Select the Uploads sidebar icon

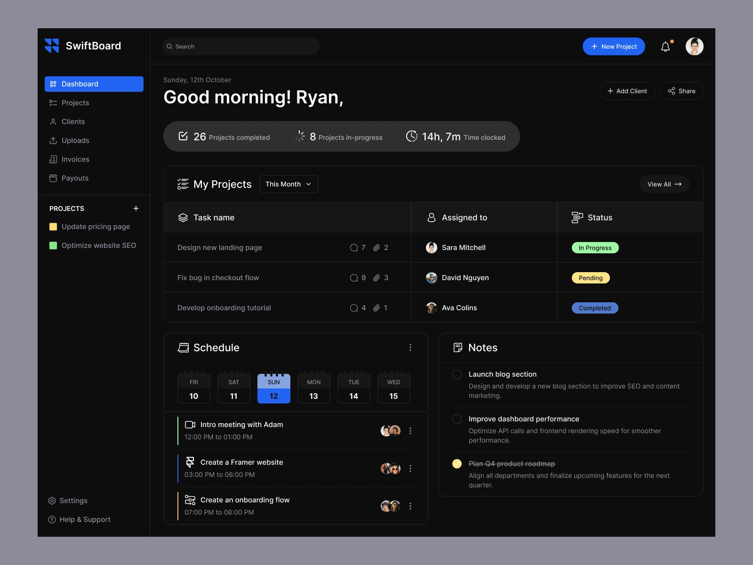click(52, 140)
